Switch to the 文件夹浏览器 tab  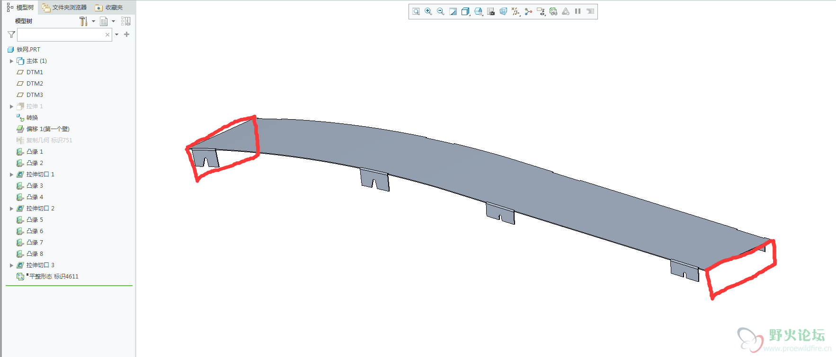coord(64,8)
